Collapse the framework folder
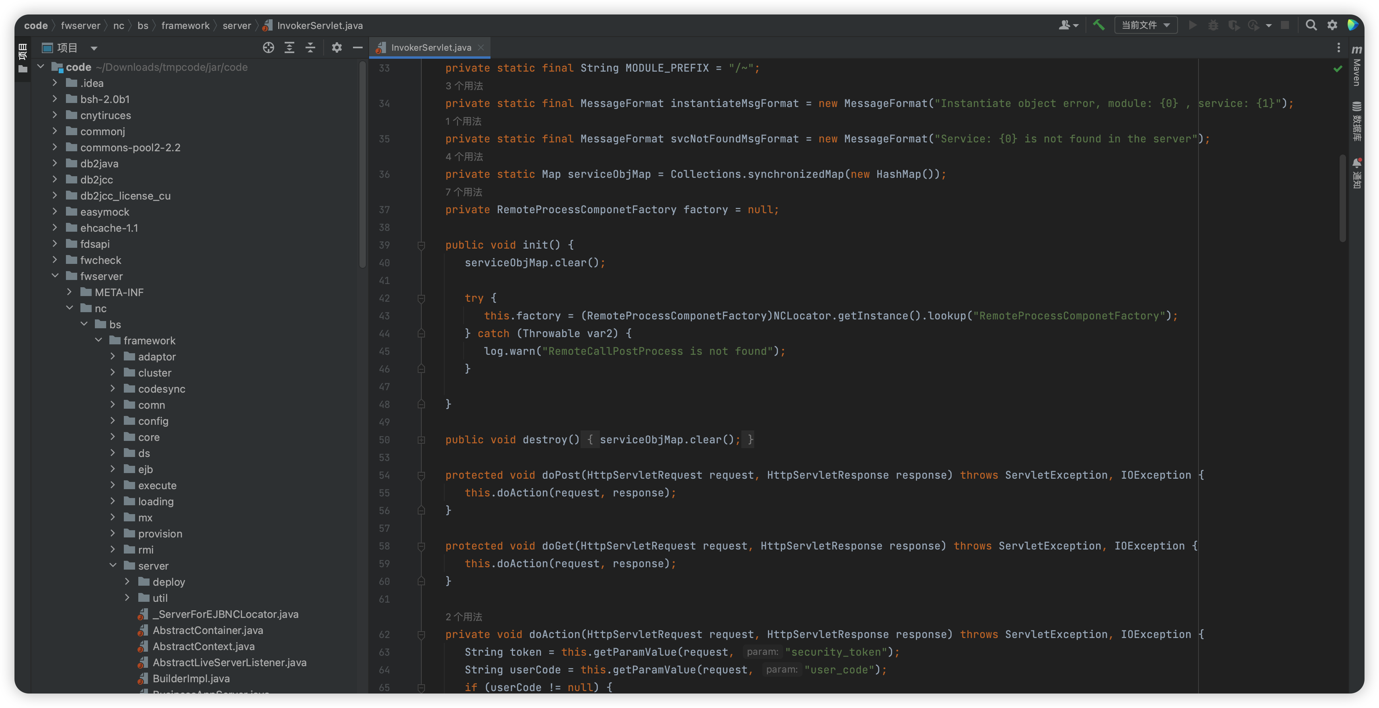The width and height of the screenshot is (1379, 708). (98, 340)
